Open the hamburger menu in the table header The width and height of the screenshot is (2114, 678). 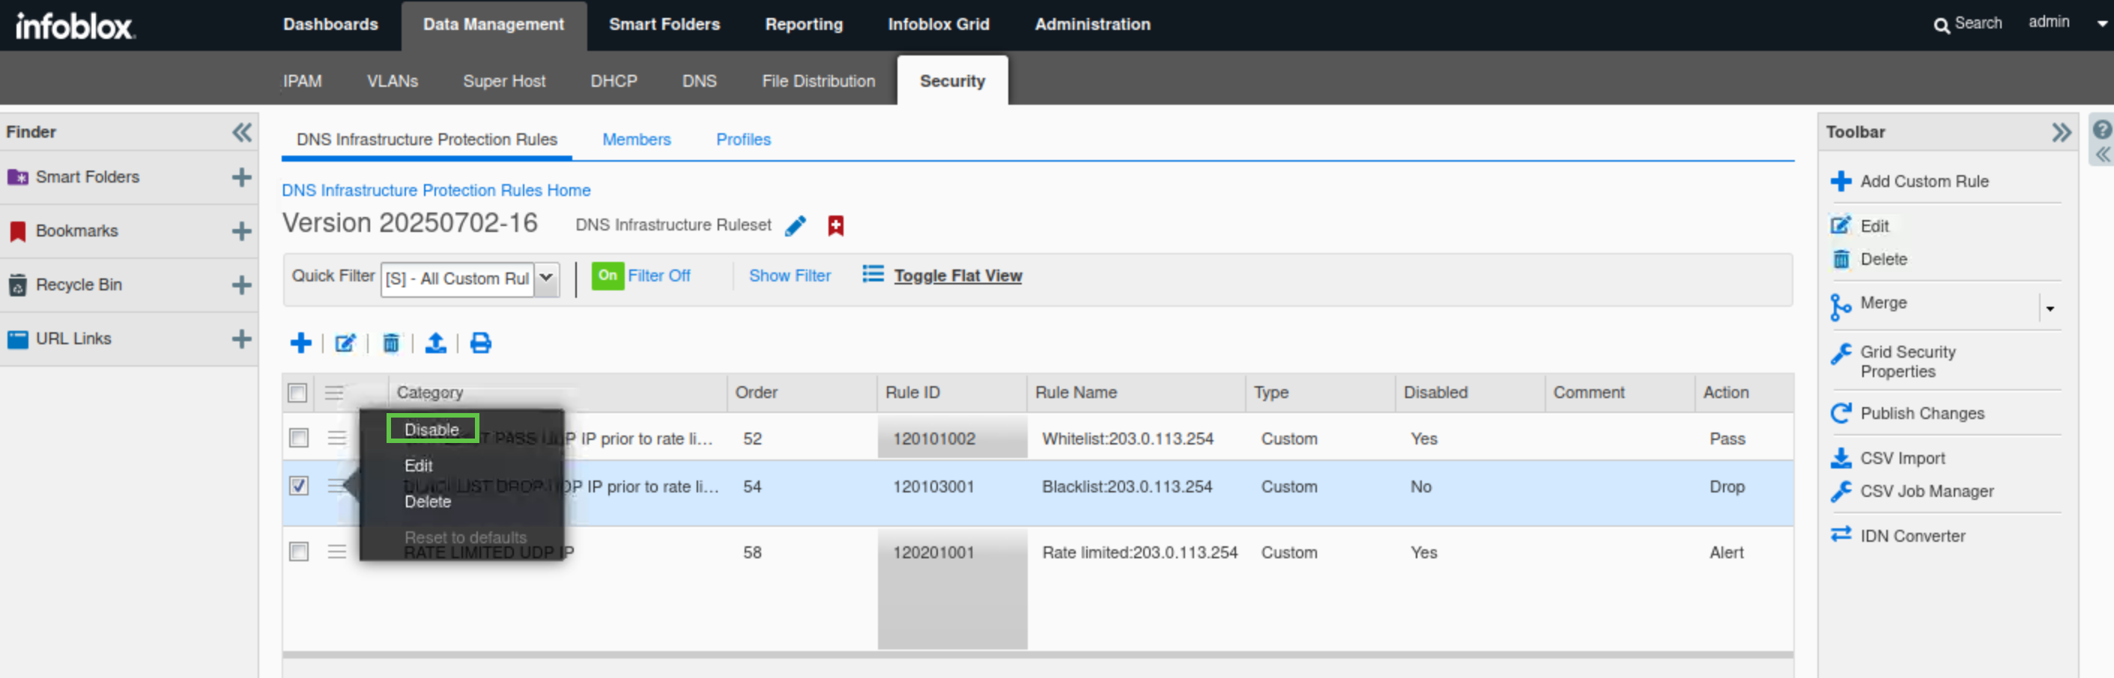[x=334, y=393]
